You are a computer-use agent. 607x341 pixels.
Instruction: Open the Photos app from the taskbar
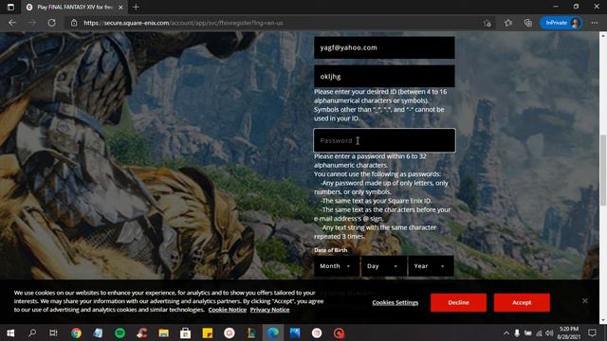click(x=295, y=332)
